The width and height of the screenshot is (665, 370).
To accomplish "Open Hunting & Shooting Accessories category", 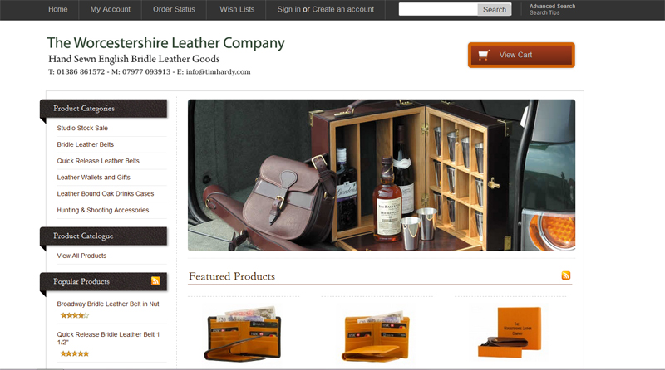I will 102,210.
